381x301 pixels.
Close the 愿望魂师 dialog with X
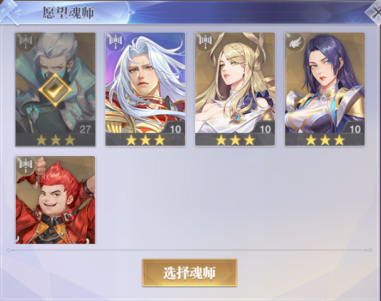(x=375, y=12)
